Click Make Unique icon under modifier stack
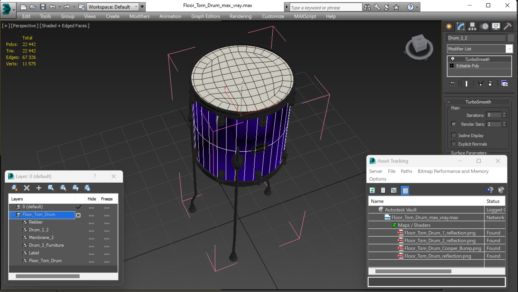The image size is (518, 292). coord(480,83)
